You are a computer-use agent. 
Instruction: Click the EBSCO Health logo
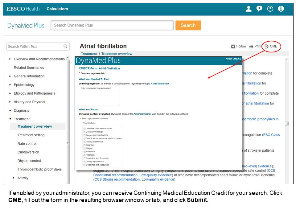tap(23, 9)
